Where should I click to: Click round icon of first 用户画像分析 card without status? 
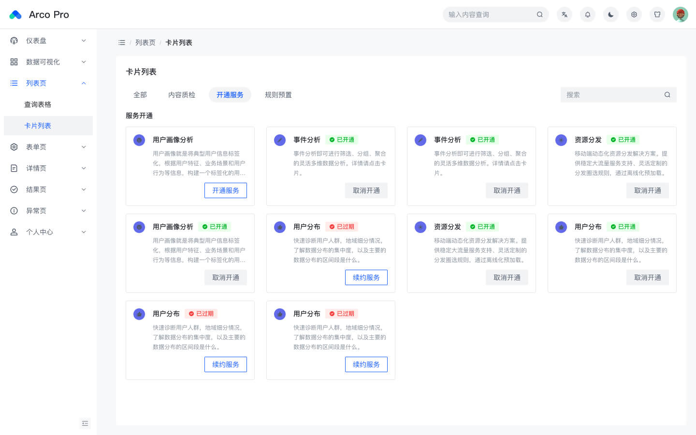(139, 140)
